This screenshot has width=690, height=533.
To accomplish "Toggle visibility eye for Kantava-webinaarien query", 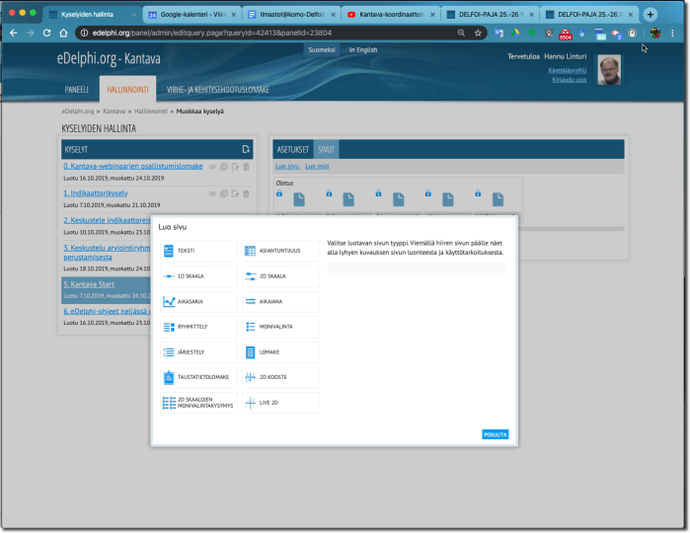I will pos(212,167).
